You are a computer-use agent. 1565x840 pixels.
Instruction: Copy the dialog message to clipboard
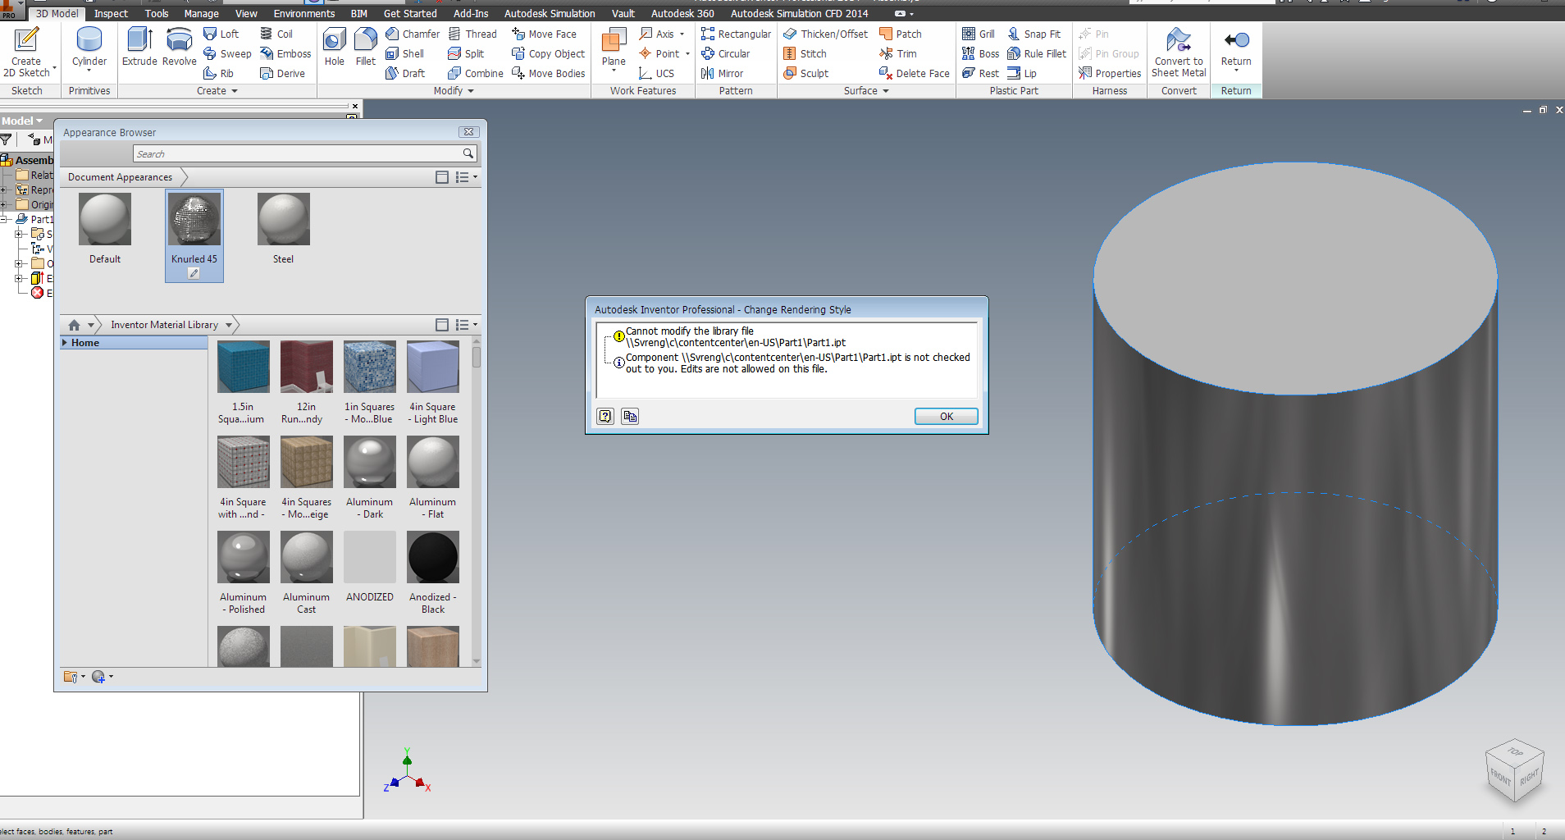630,416
